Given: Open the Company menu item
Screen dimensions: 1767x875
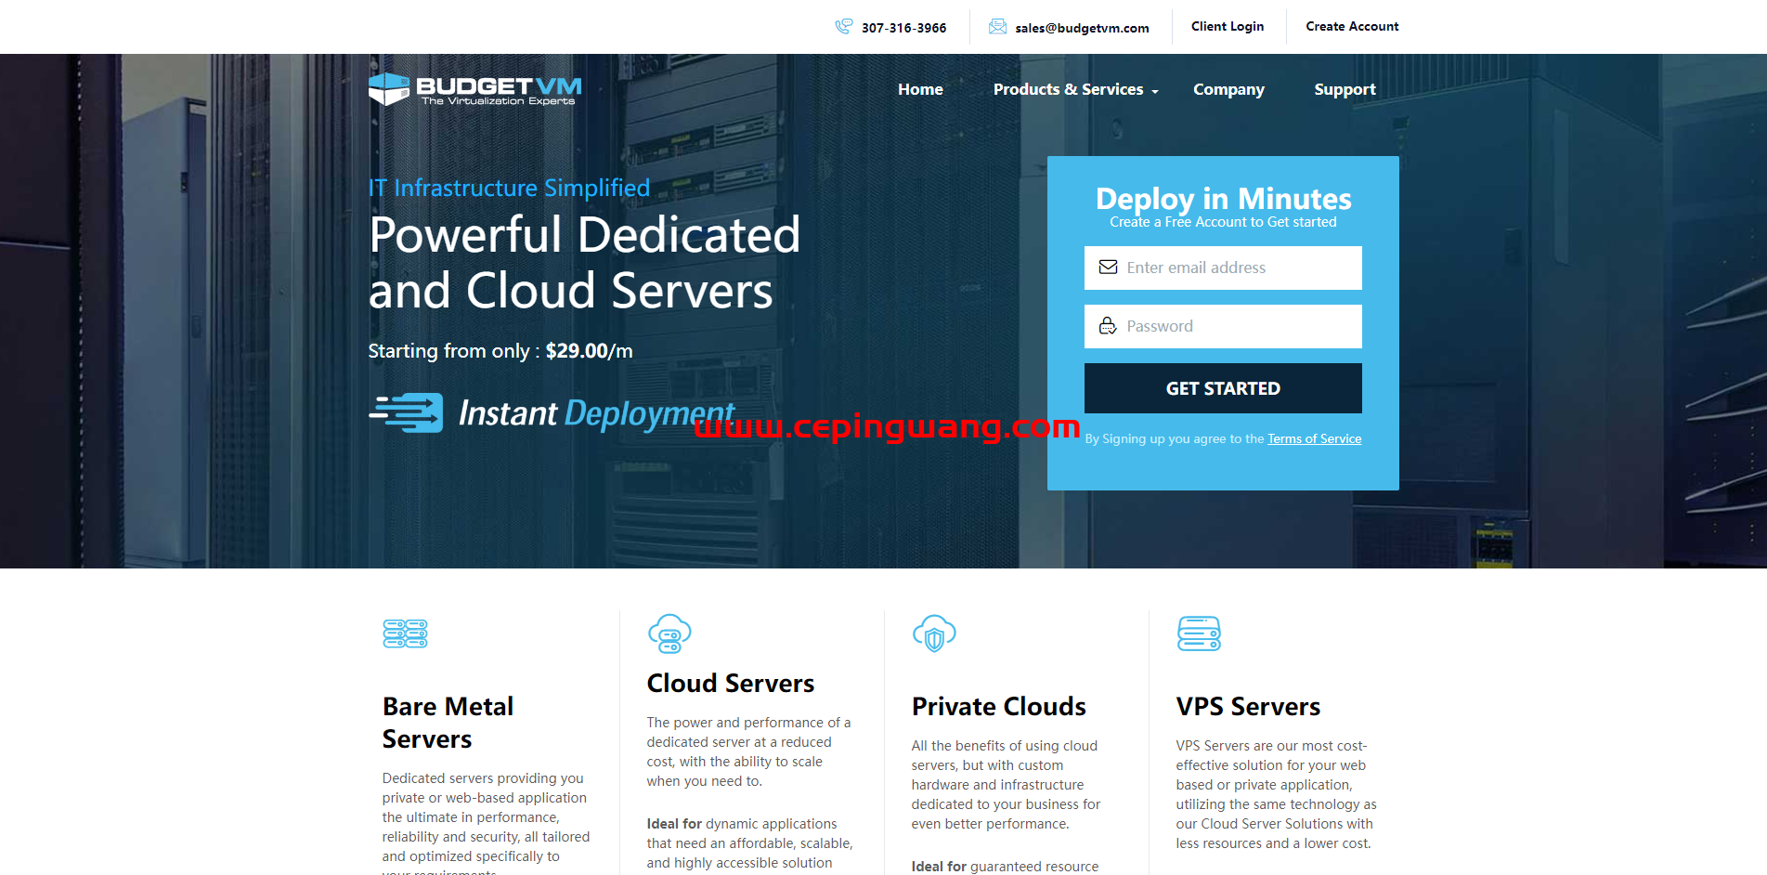Looking at the screenshot, I should pyautogui.click(x=1228, y=90).
